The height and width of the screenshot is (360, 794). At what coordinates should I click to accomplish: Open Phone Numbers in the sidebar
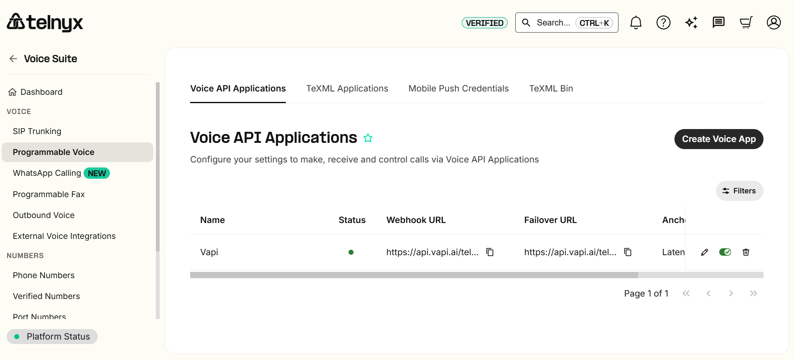click(x=44, y=275)
